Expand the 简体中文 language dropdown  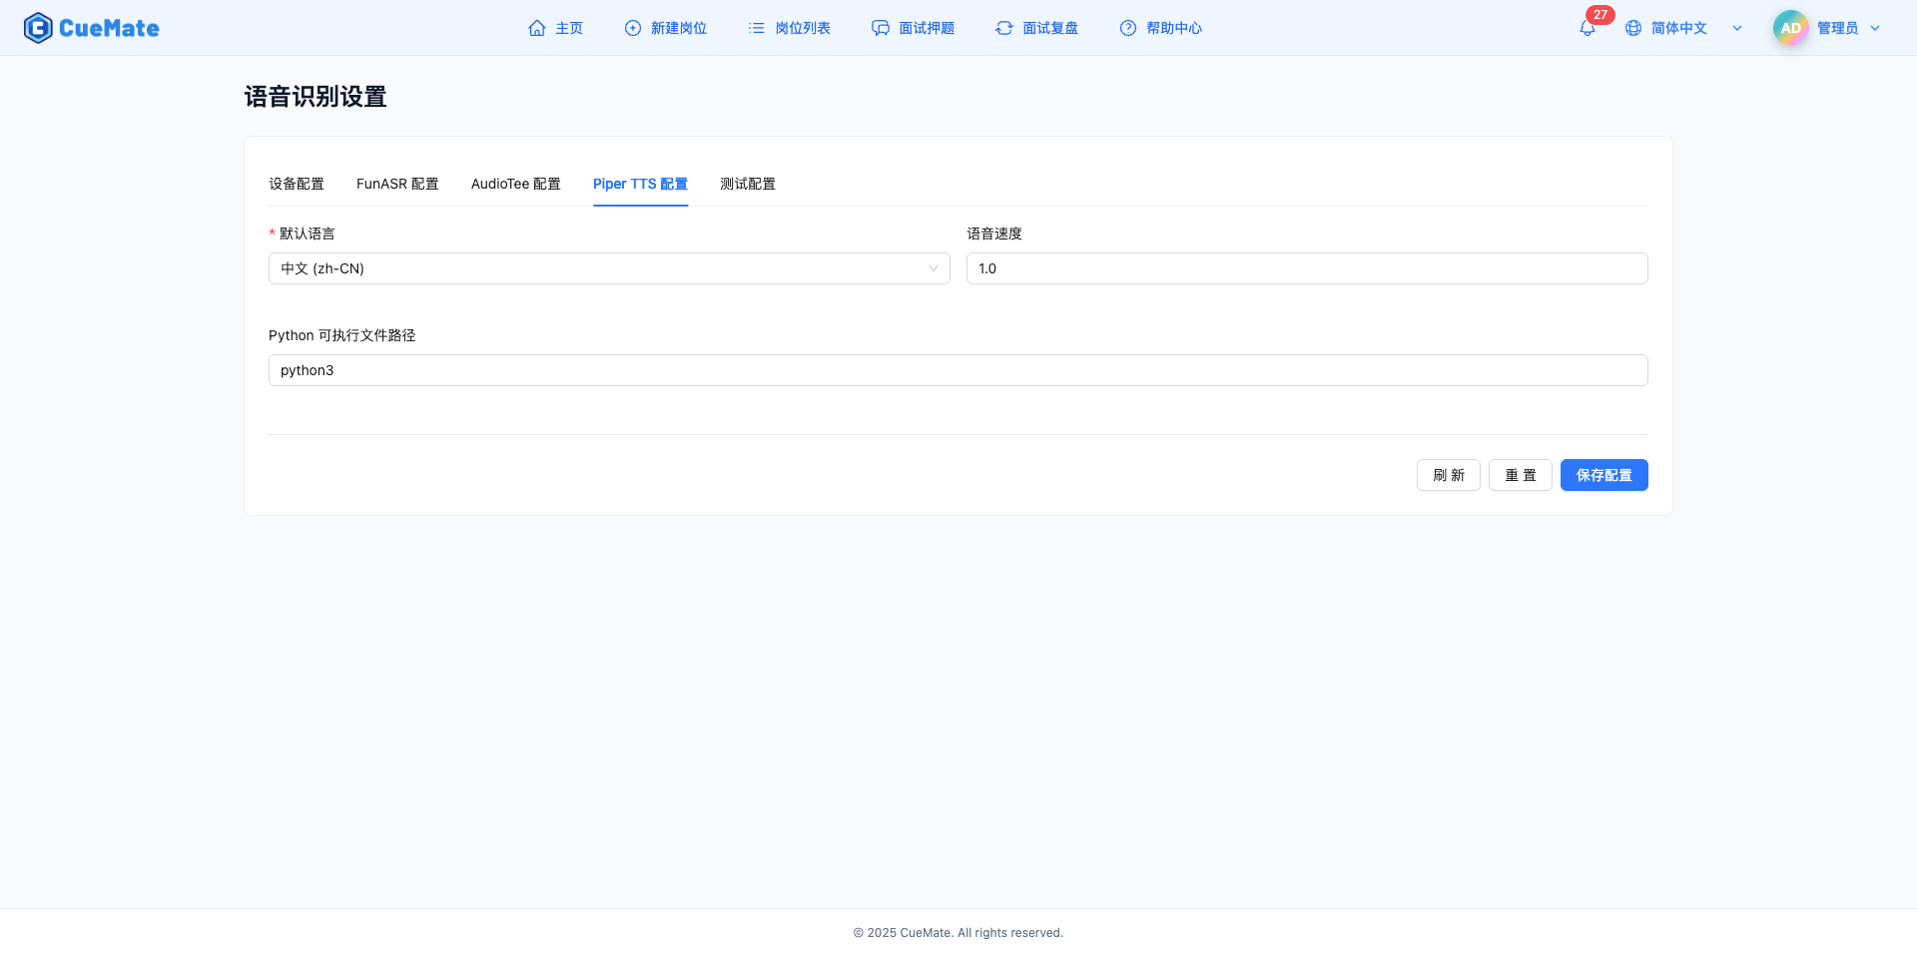point(1737,28)
